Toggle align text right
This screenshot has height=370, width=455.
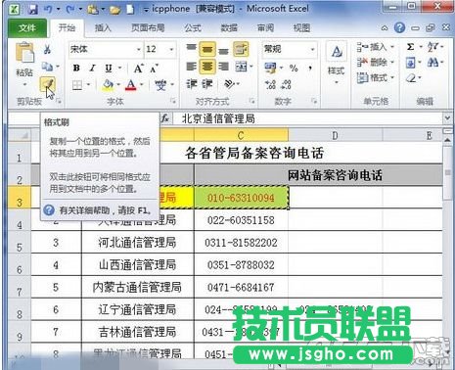coord(223,67)
